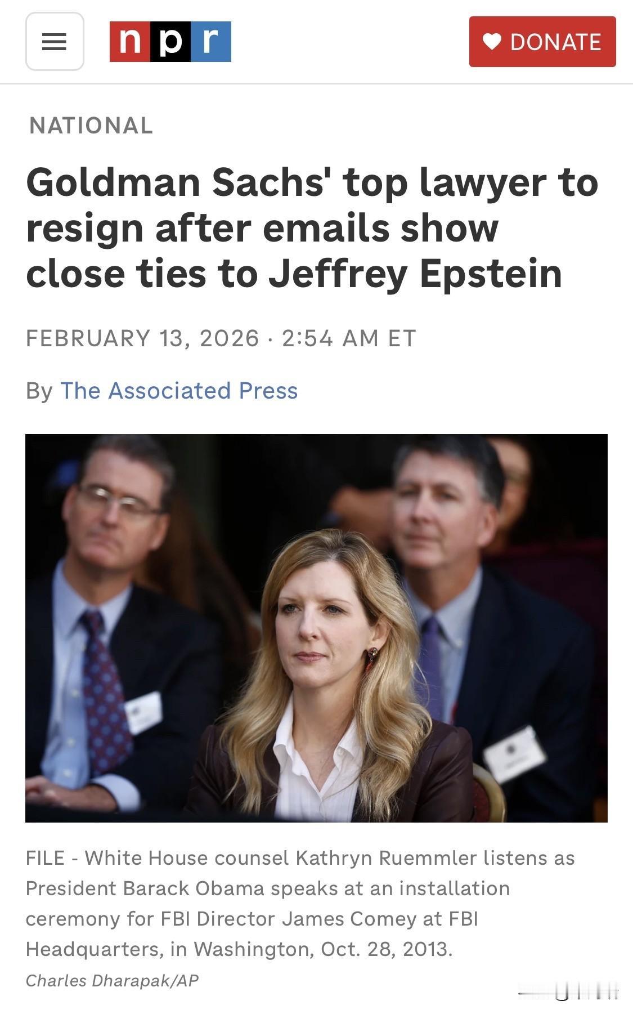Open The Associated Press byline link
The image size is (633, 1014).
pos(179,391)
